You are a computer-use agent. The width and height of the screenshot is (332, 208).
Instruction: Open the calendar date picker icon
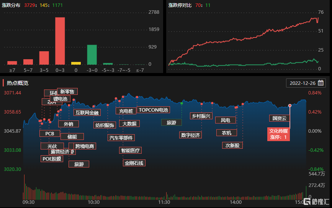point(321,83)
